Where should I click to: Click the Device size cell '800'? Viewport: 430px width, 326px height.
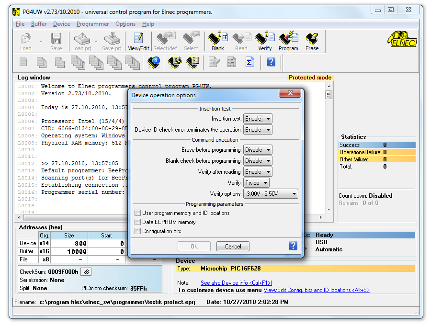click(69, 243)
